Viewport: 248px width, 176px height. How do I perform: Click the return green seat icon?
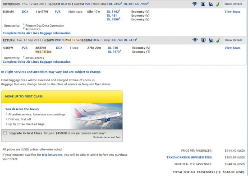(x=218, y=40)
